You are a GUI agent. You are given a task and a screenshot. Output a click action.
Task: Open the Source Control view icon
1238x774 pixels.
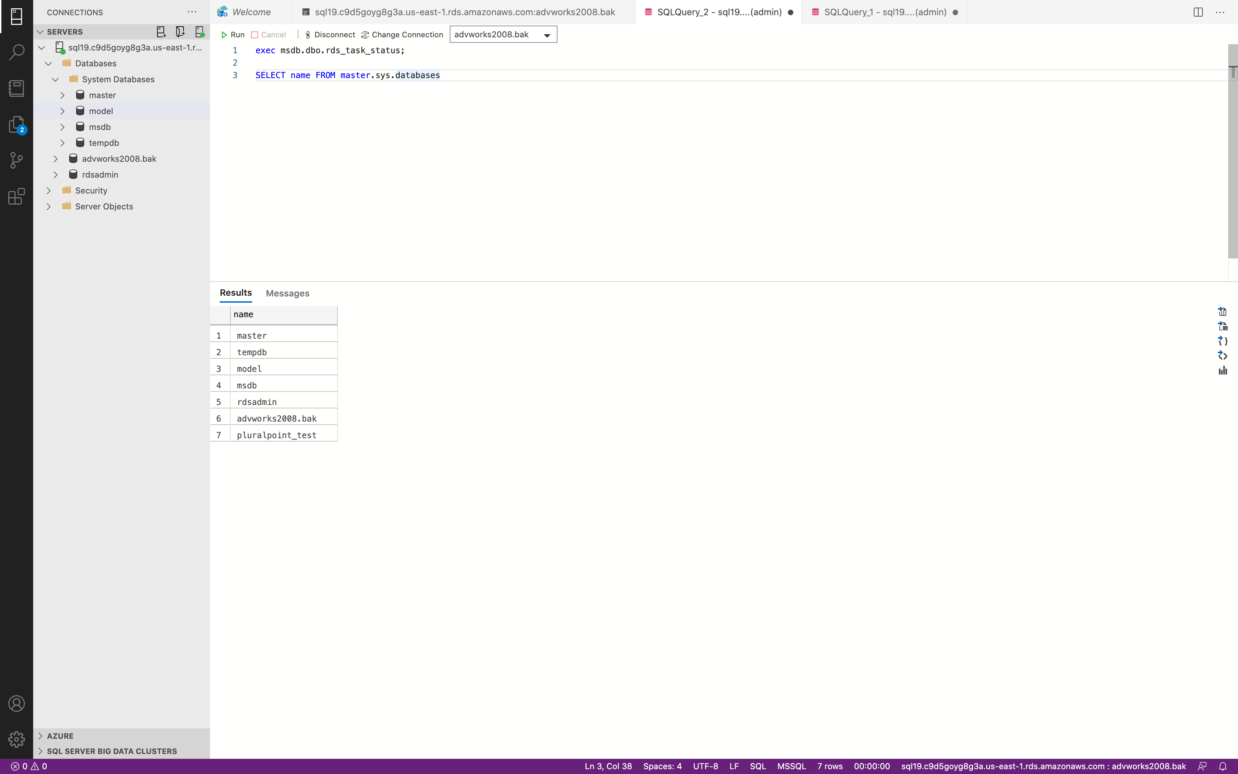click(16, 160)
